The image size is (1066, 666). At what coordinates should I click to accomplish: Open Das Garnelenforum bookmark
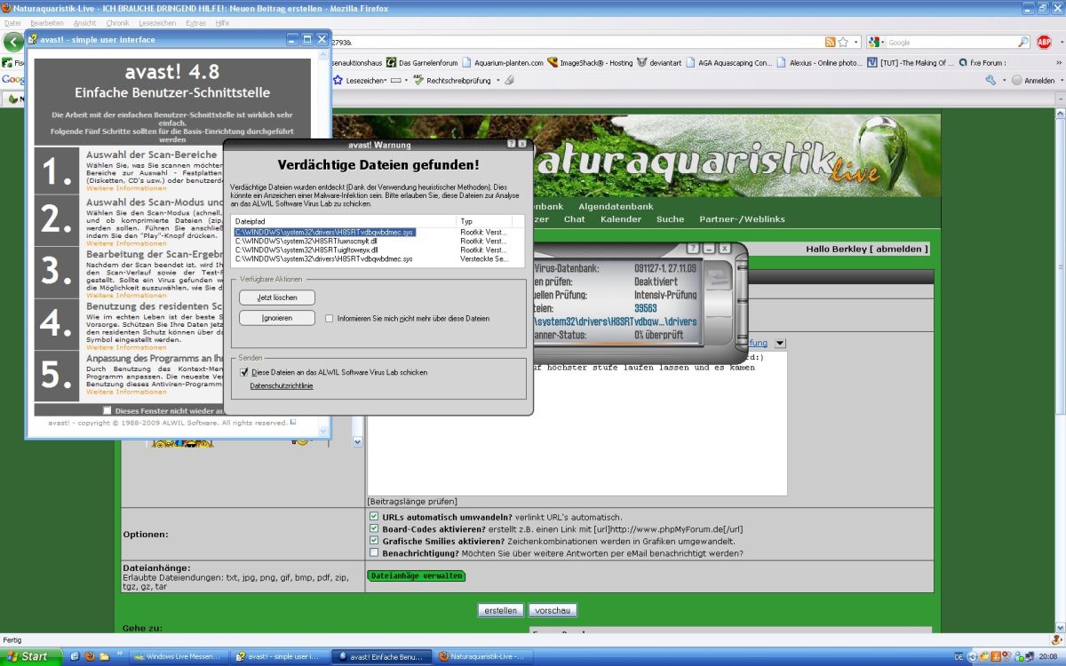point(422,63)
